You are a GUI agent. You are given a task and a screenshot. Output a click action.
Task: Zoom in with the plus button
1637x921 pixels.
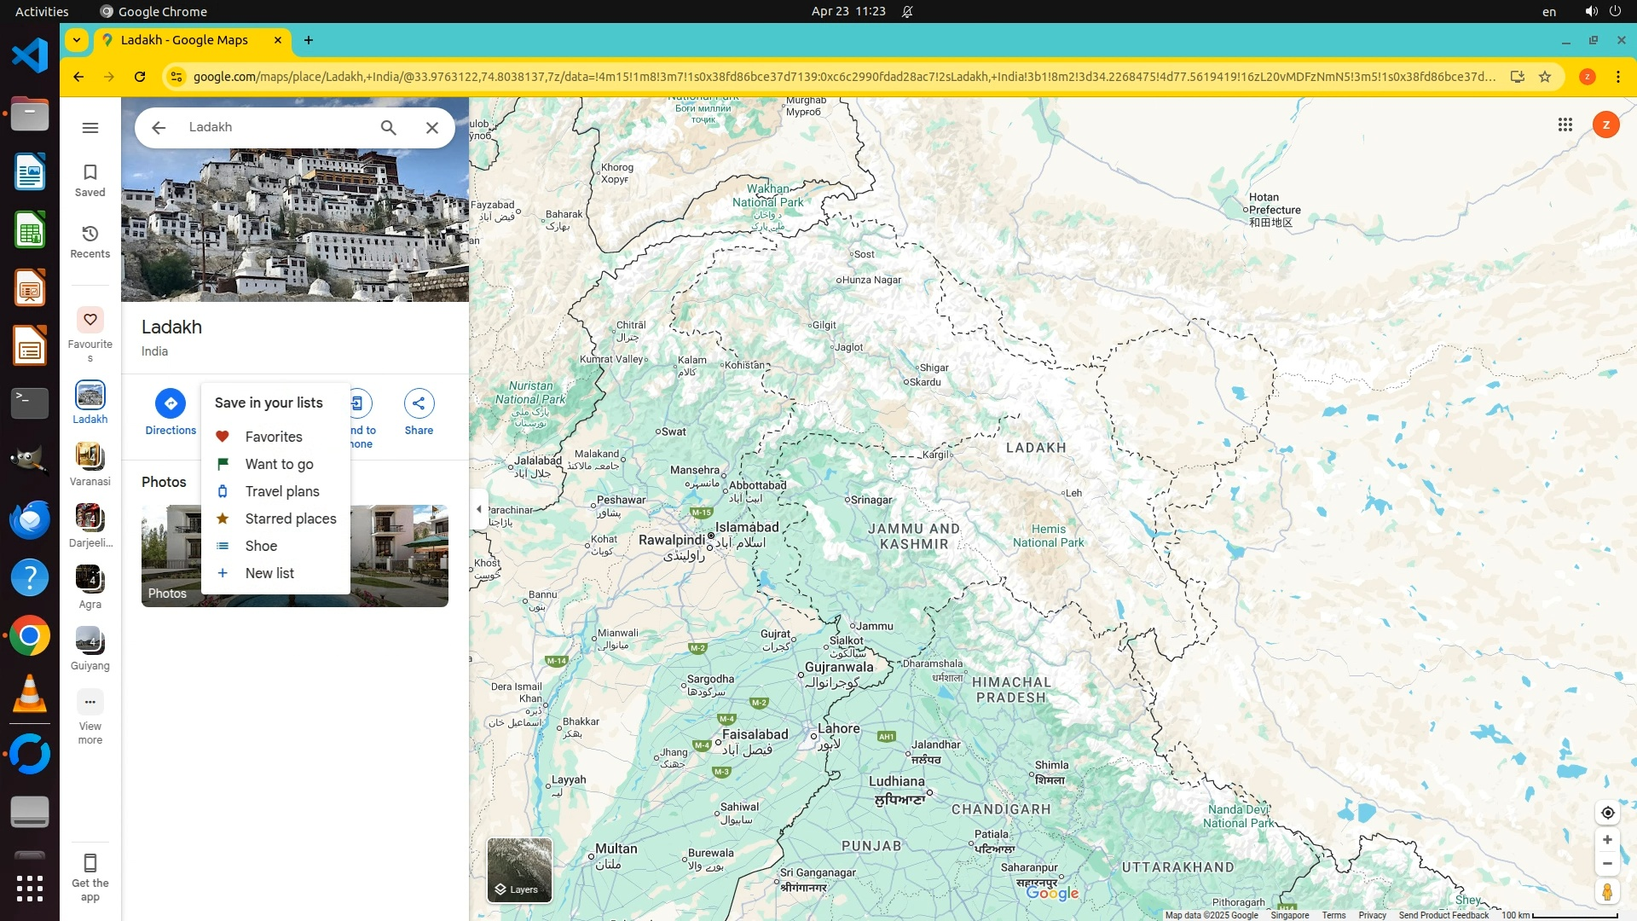[1607, 840]
